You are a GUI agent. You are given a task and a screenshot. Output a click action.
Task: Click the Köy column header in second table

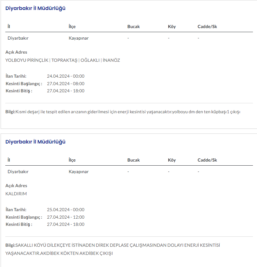[x=172, y=160]
